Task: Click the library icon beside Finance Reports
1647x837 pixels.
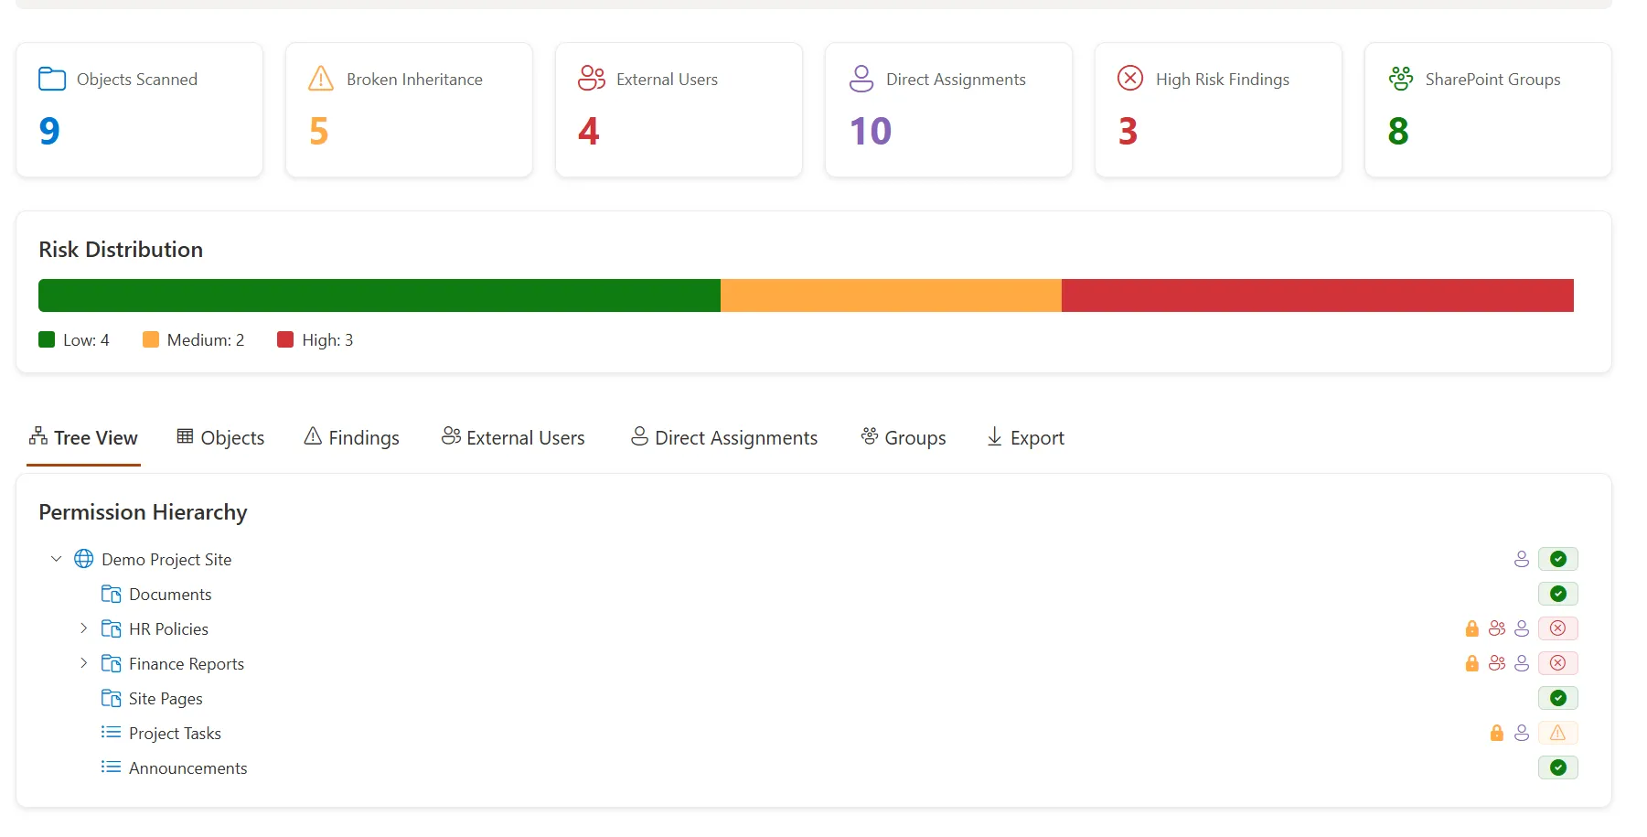Action: [x=111, y=663]
